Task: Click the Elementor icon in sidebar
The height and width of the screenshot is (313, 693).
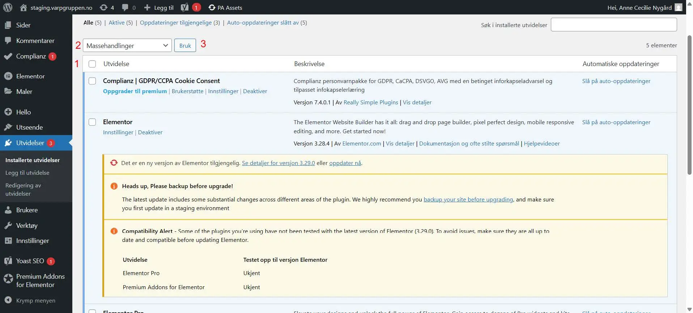Action: pyautogui.click(x=8, y=76)
